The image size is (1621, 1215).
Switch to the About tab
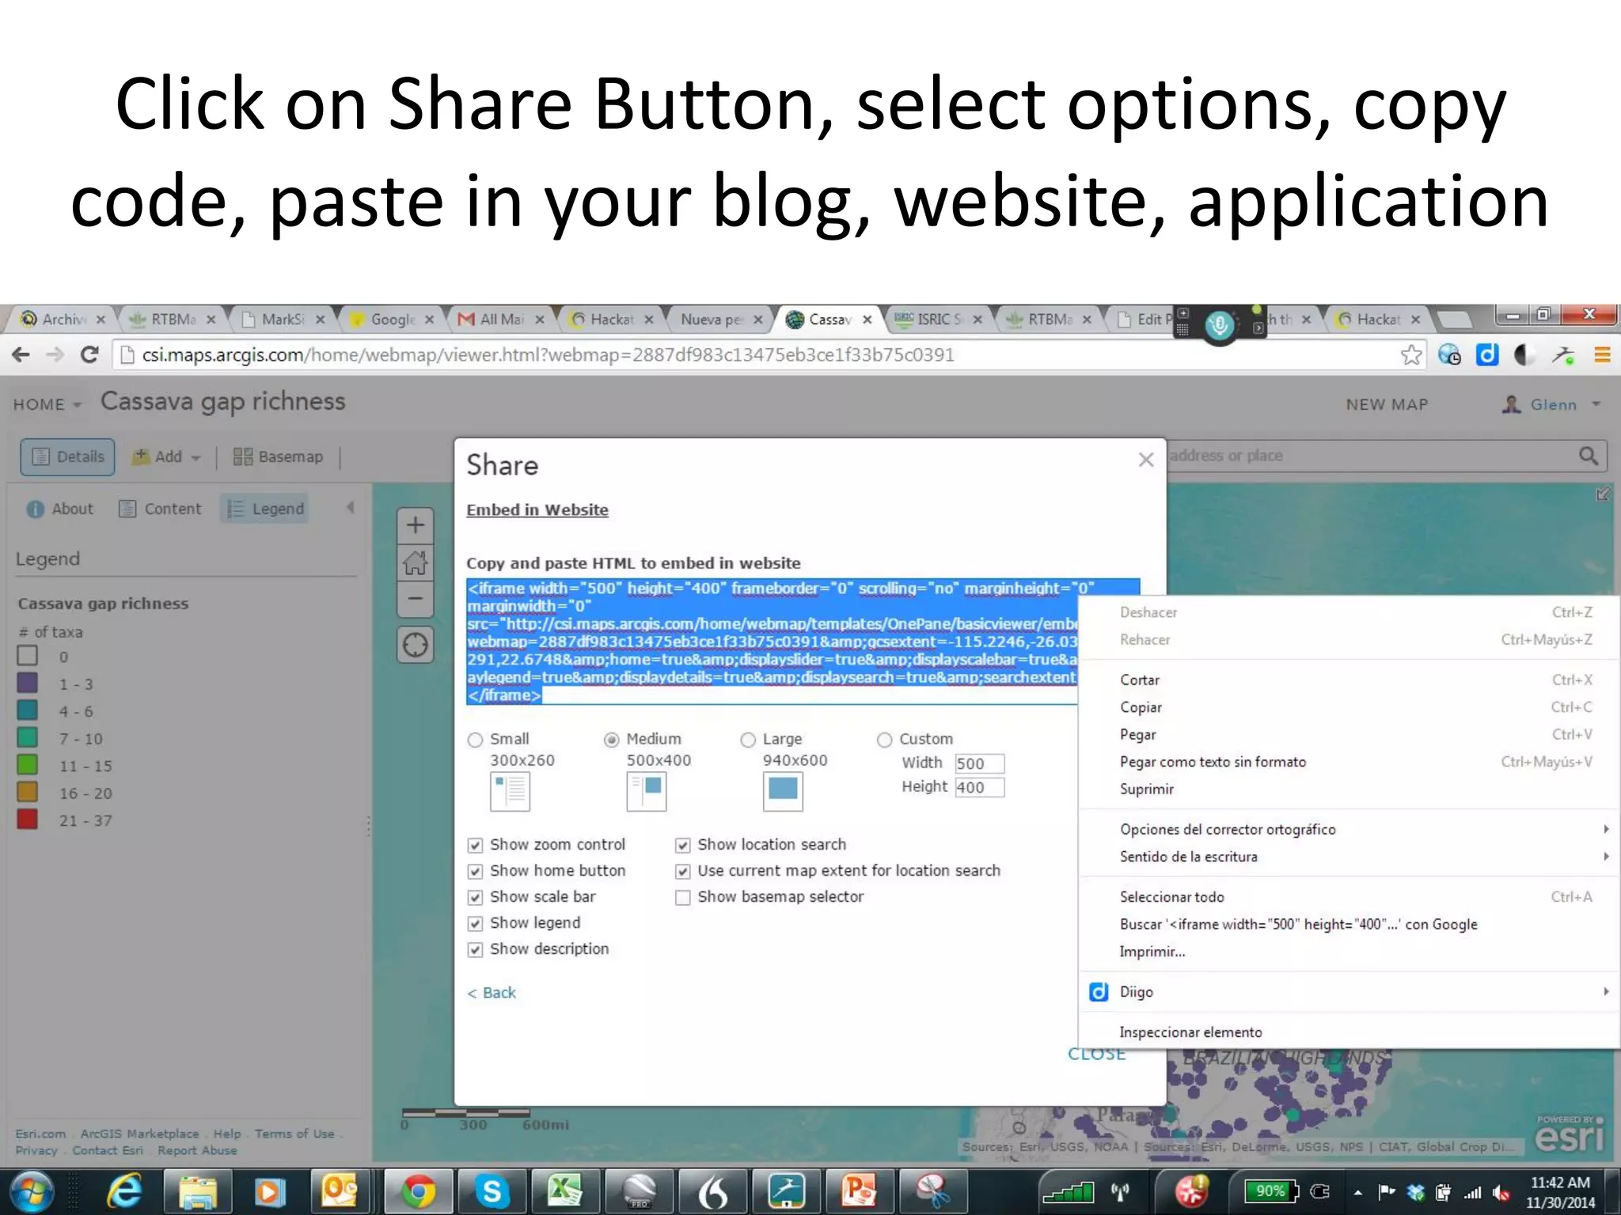60,509
